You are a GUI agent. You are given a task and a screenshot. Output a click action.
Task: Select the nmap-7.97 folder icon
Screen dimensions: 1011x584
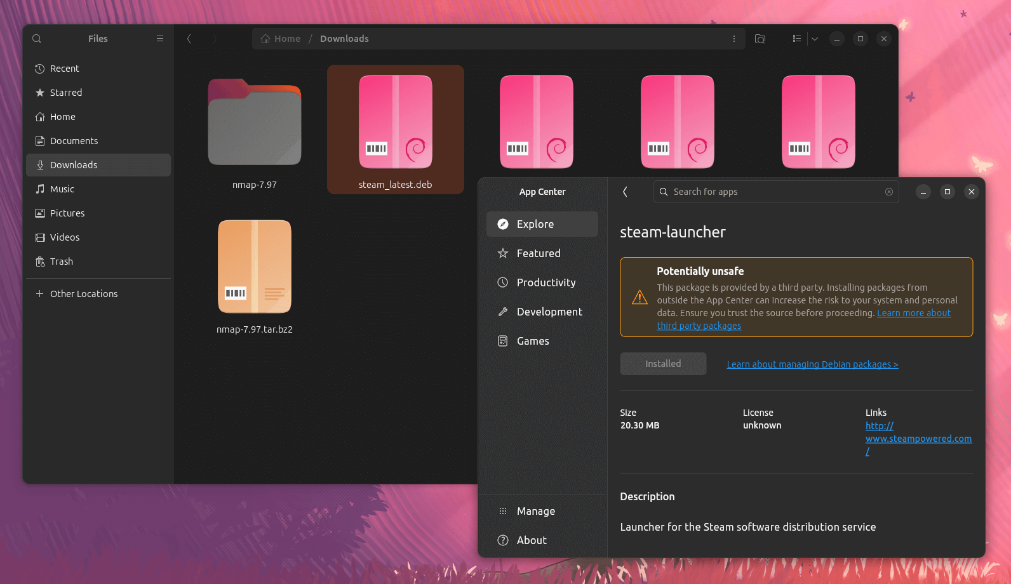[255, 122]
